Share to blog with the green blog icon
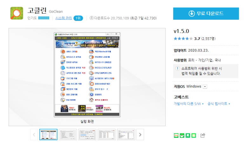The height and width of the screenshot is (149, 251). tap(176, 136)
